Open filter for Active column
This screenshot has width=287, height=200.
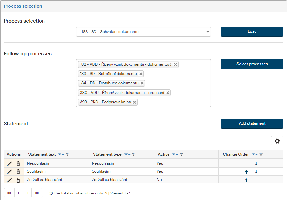pyautogui.click(x=181, y=154)
